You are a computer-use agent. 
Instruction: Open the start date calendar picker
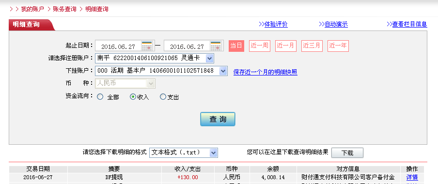click(x=147, y=46)
